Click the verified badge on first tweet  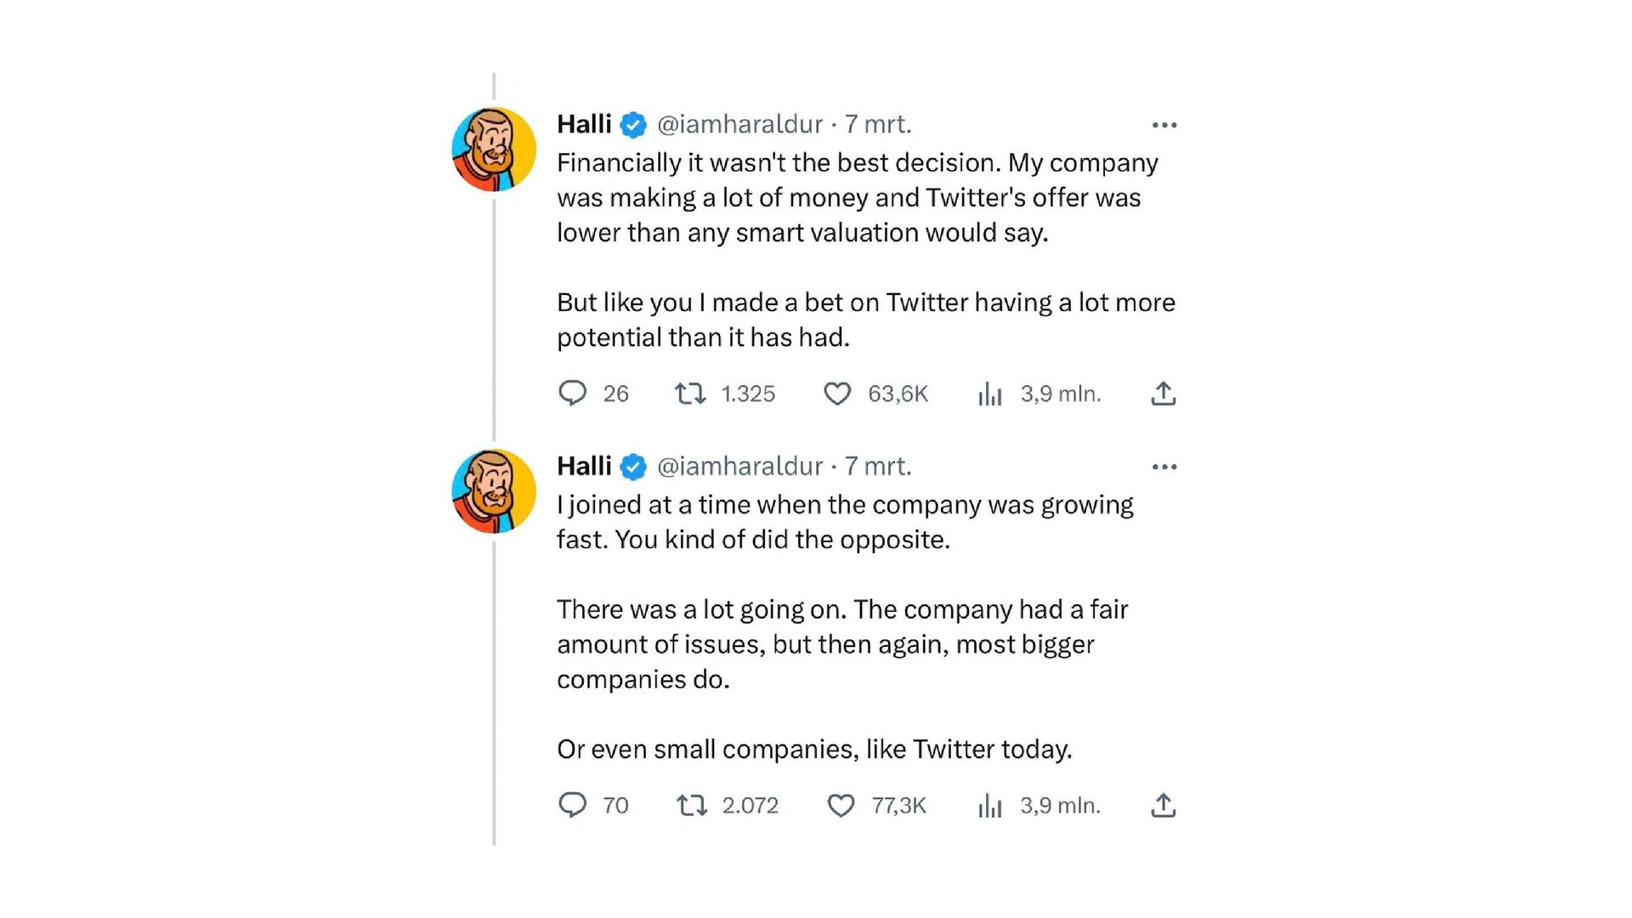click(x=633, y=125)
